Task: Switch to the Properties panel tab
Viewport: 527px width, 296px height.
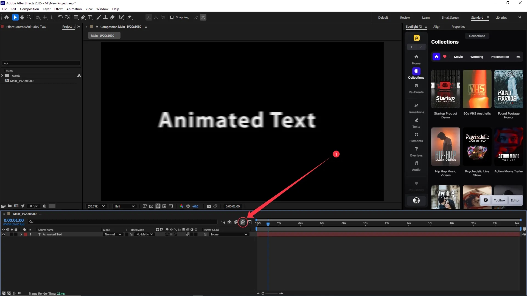Action: [458, 27]
